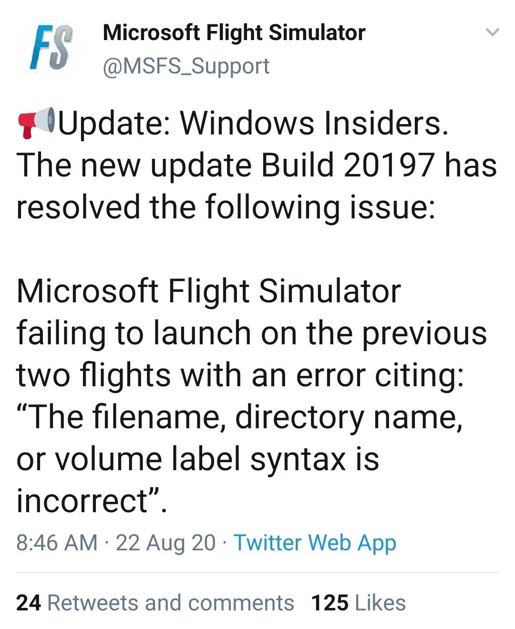View the 125 Likes list
This screenshot has width=515, height=629.
[x=358, y=603]
